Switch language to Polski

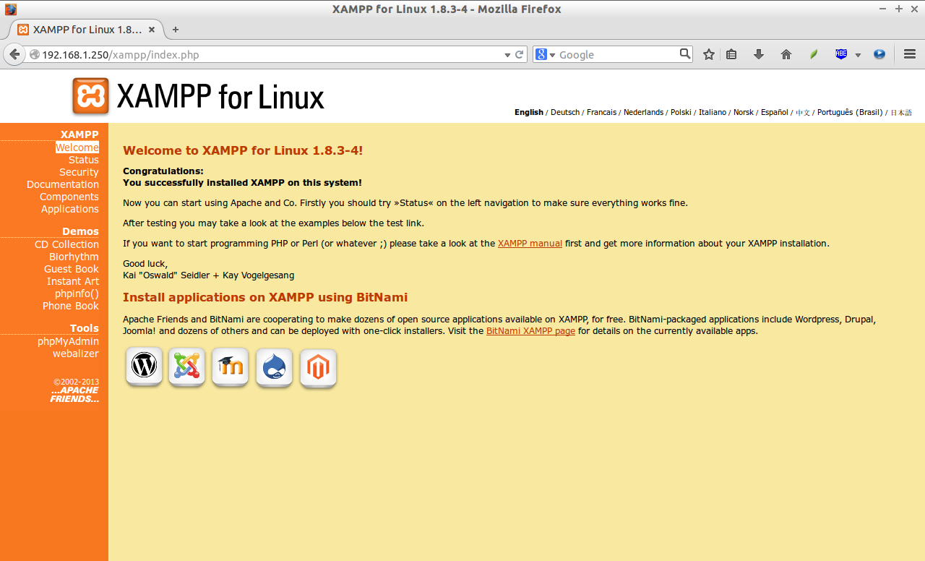pos(681,112)
